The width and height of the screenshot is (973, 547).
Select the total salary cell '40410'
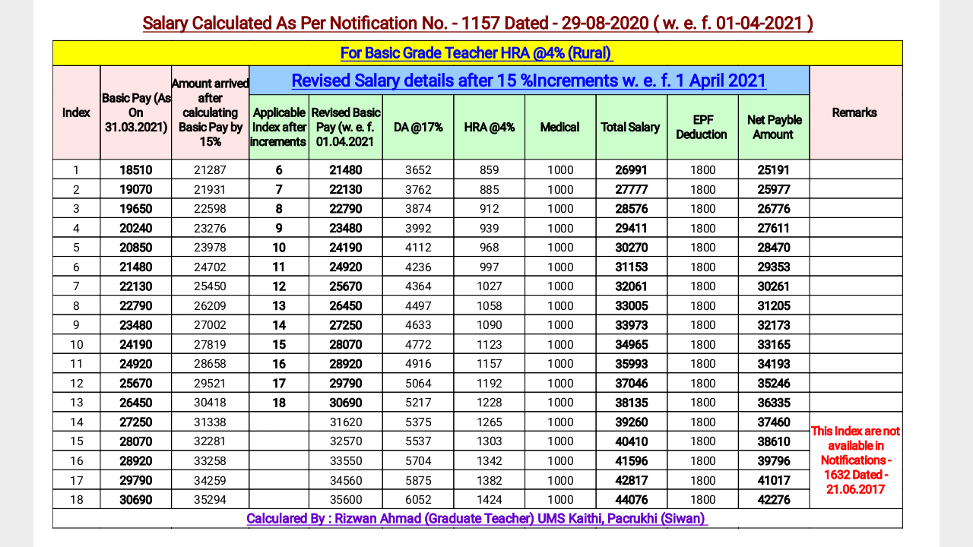pos(631,441)
